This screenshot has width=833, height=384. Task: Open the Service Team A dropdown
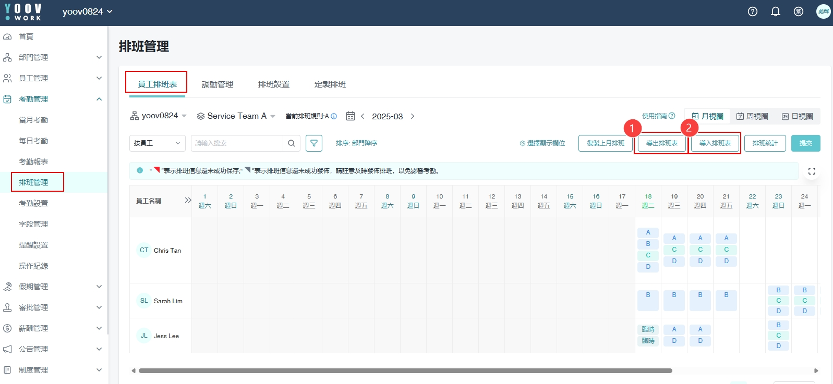(236, 116)
